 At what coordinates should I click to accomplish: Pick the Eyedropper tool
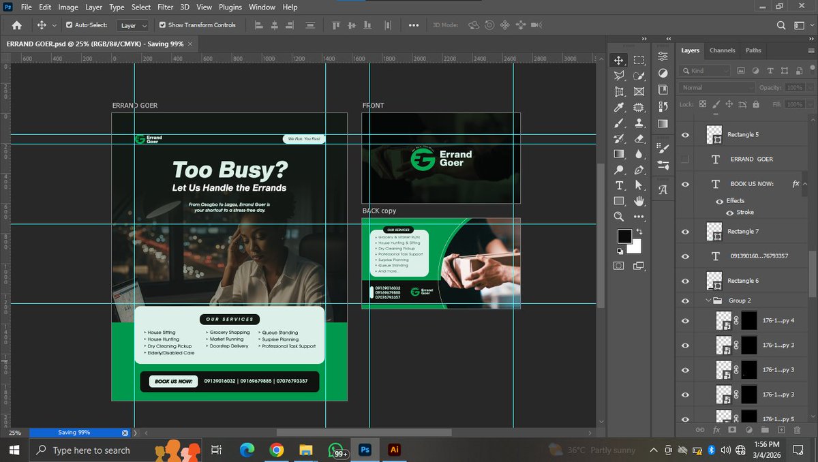click(619, 107)
